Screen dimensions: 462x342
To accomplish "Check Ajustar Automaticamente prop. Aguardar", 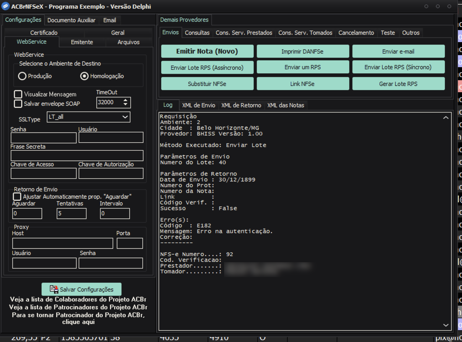I will [x=17, y=196].
